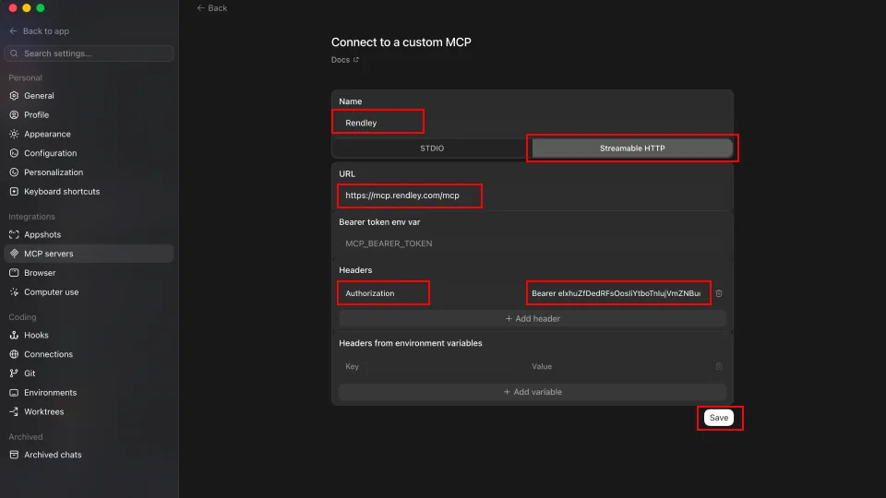Click the yellow macOS minimize button
886x498 pixels.
27,8
